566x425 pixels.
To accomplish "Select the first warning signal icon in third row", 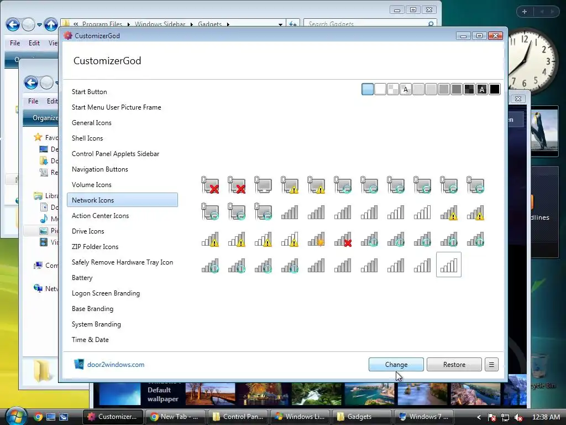I will (210, 239).
